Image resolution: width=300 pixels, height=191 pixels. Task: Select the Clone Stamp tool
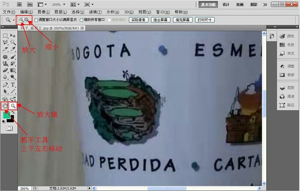tap(5, 64)
